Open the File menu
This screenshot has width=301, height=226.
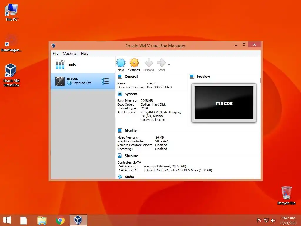point(56,54)
